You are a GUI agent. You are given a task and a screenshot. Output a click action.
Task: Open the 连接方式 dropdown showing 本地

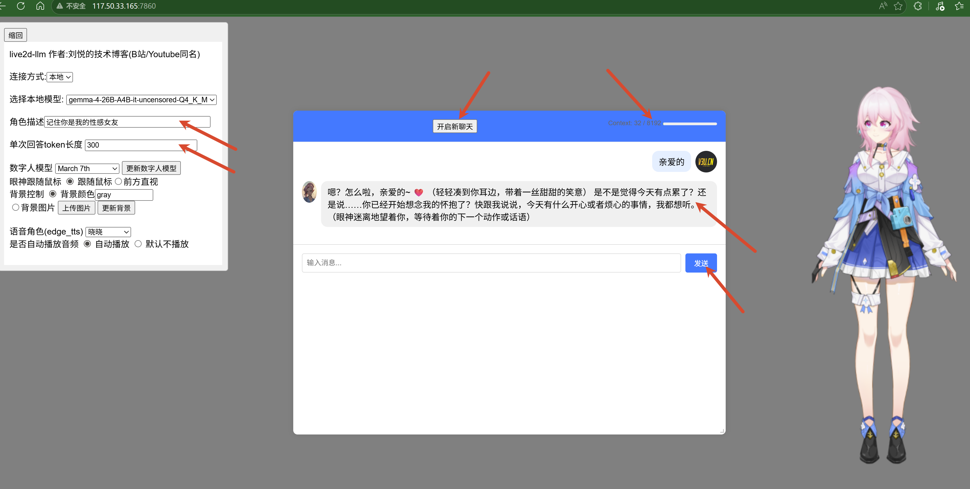point(59,77)
